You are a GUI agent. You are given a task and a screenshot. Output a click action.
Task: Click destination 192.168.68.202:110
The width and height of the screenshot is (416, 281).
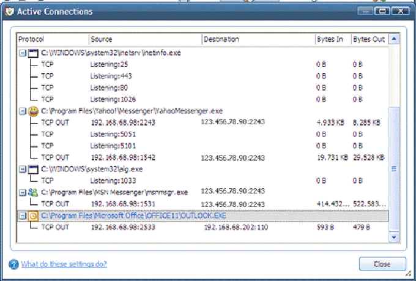pyautogui.click(x=236, y=227)
